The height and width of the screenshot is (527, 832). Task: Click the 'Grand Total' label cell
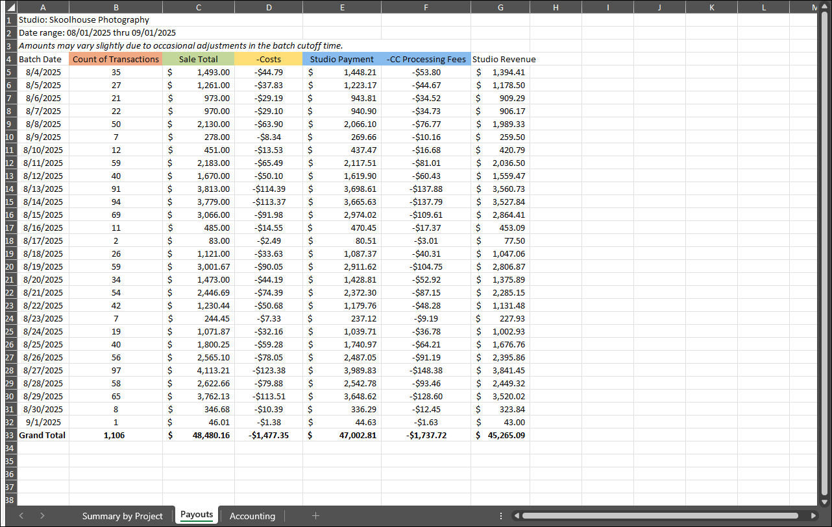point(43,435)
